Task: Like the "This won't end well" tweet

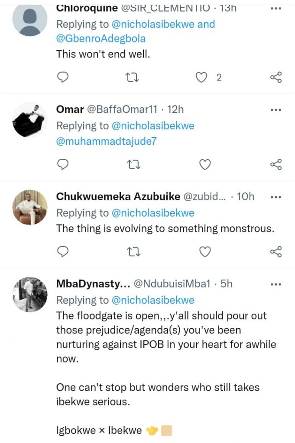Action: click(201, 77)
